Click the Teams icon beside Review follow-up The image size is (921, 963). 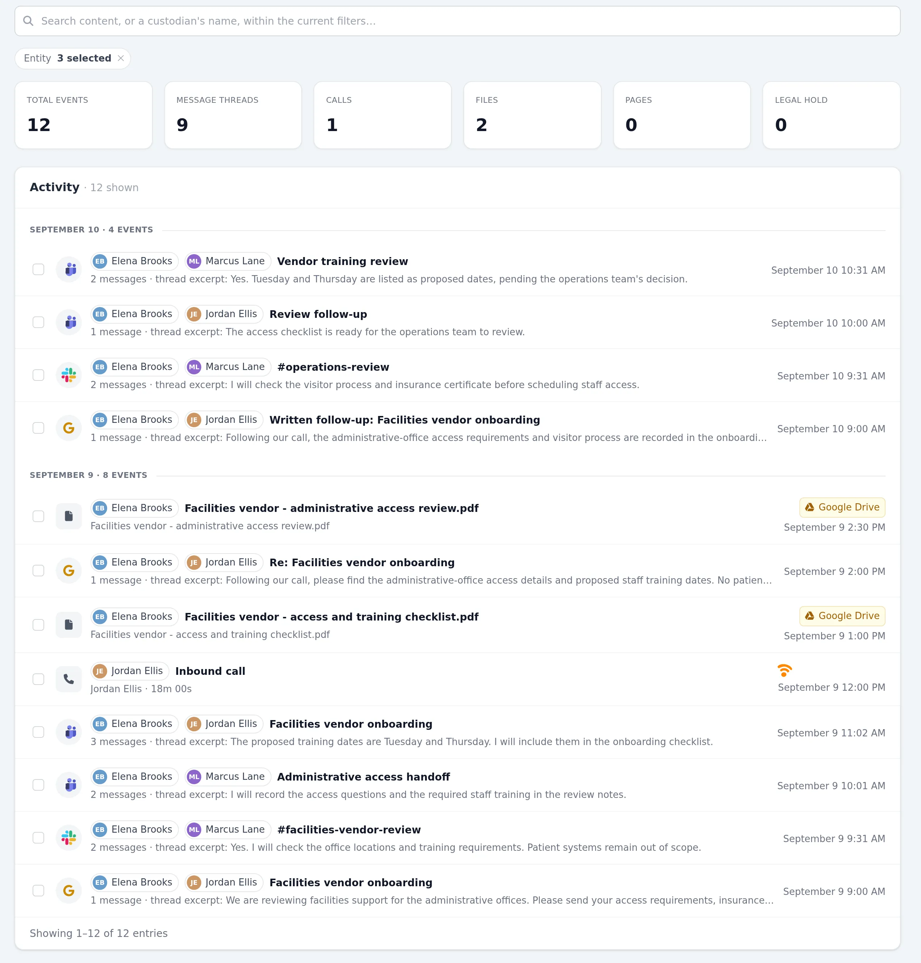69,323
